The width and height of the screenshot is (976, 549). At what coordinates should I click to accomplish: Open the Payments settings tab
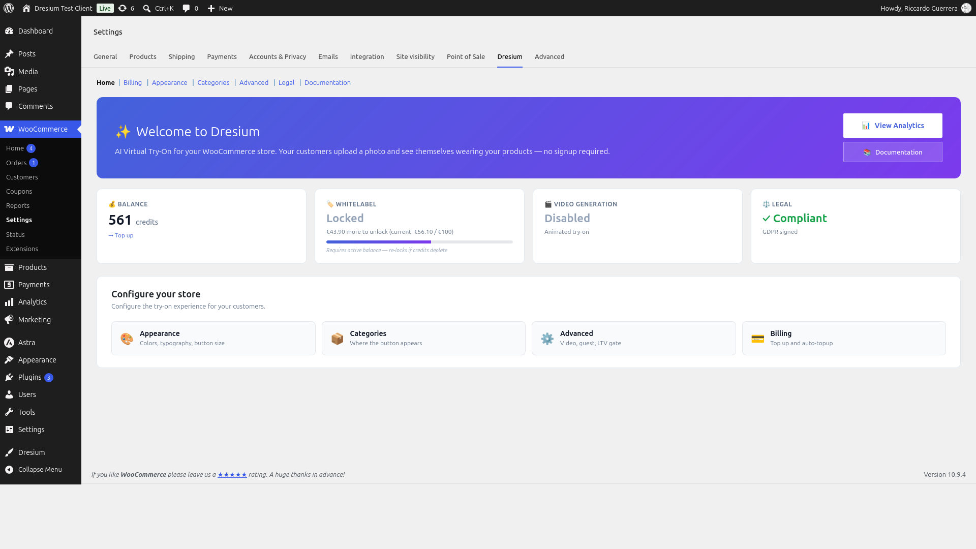222,56
